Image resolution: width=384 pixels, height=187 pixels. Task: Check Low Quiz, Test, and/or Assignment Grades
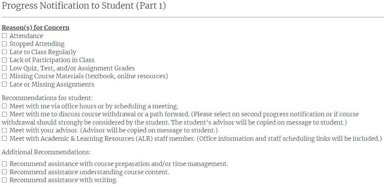click(x=5, y=68)
